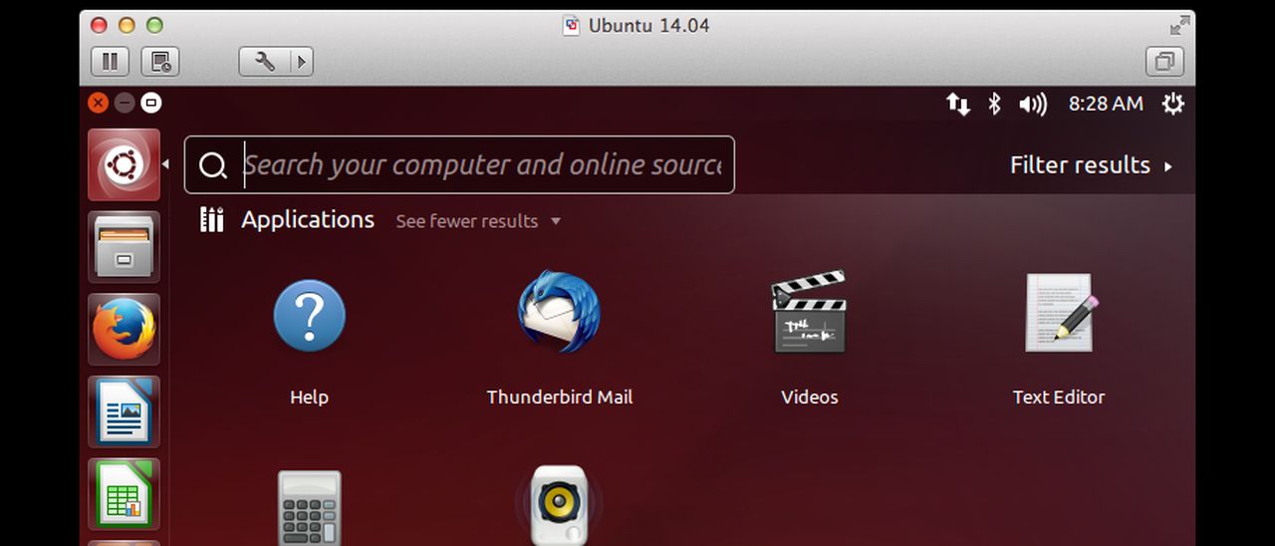Click the Thunderbird Mail label
This screenshot has width=1275, height=546.
click(x=559, y=397)
